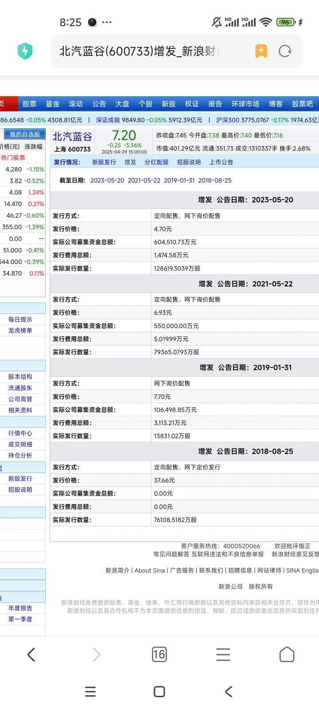319x710 pixels.
Task: Select the 招股说明 sub-tab in 发行情况
Action: (x=189, y=162)
